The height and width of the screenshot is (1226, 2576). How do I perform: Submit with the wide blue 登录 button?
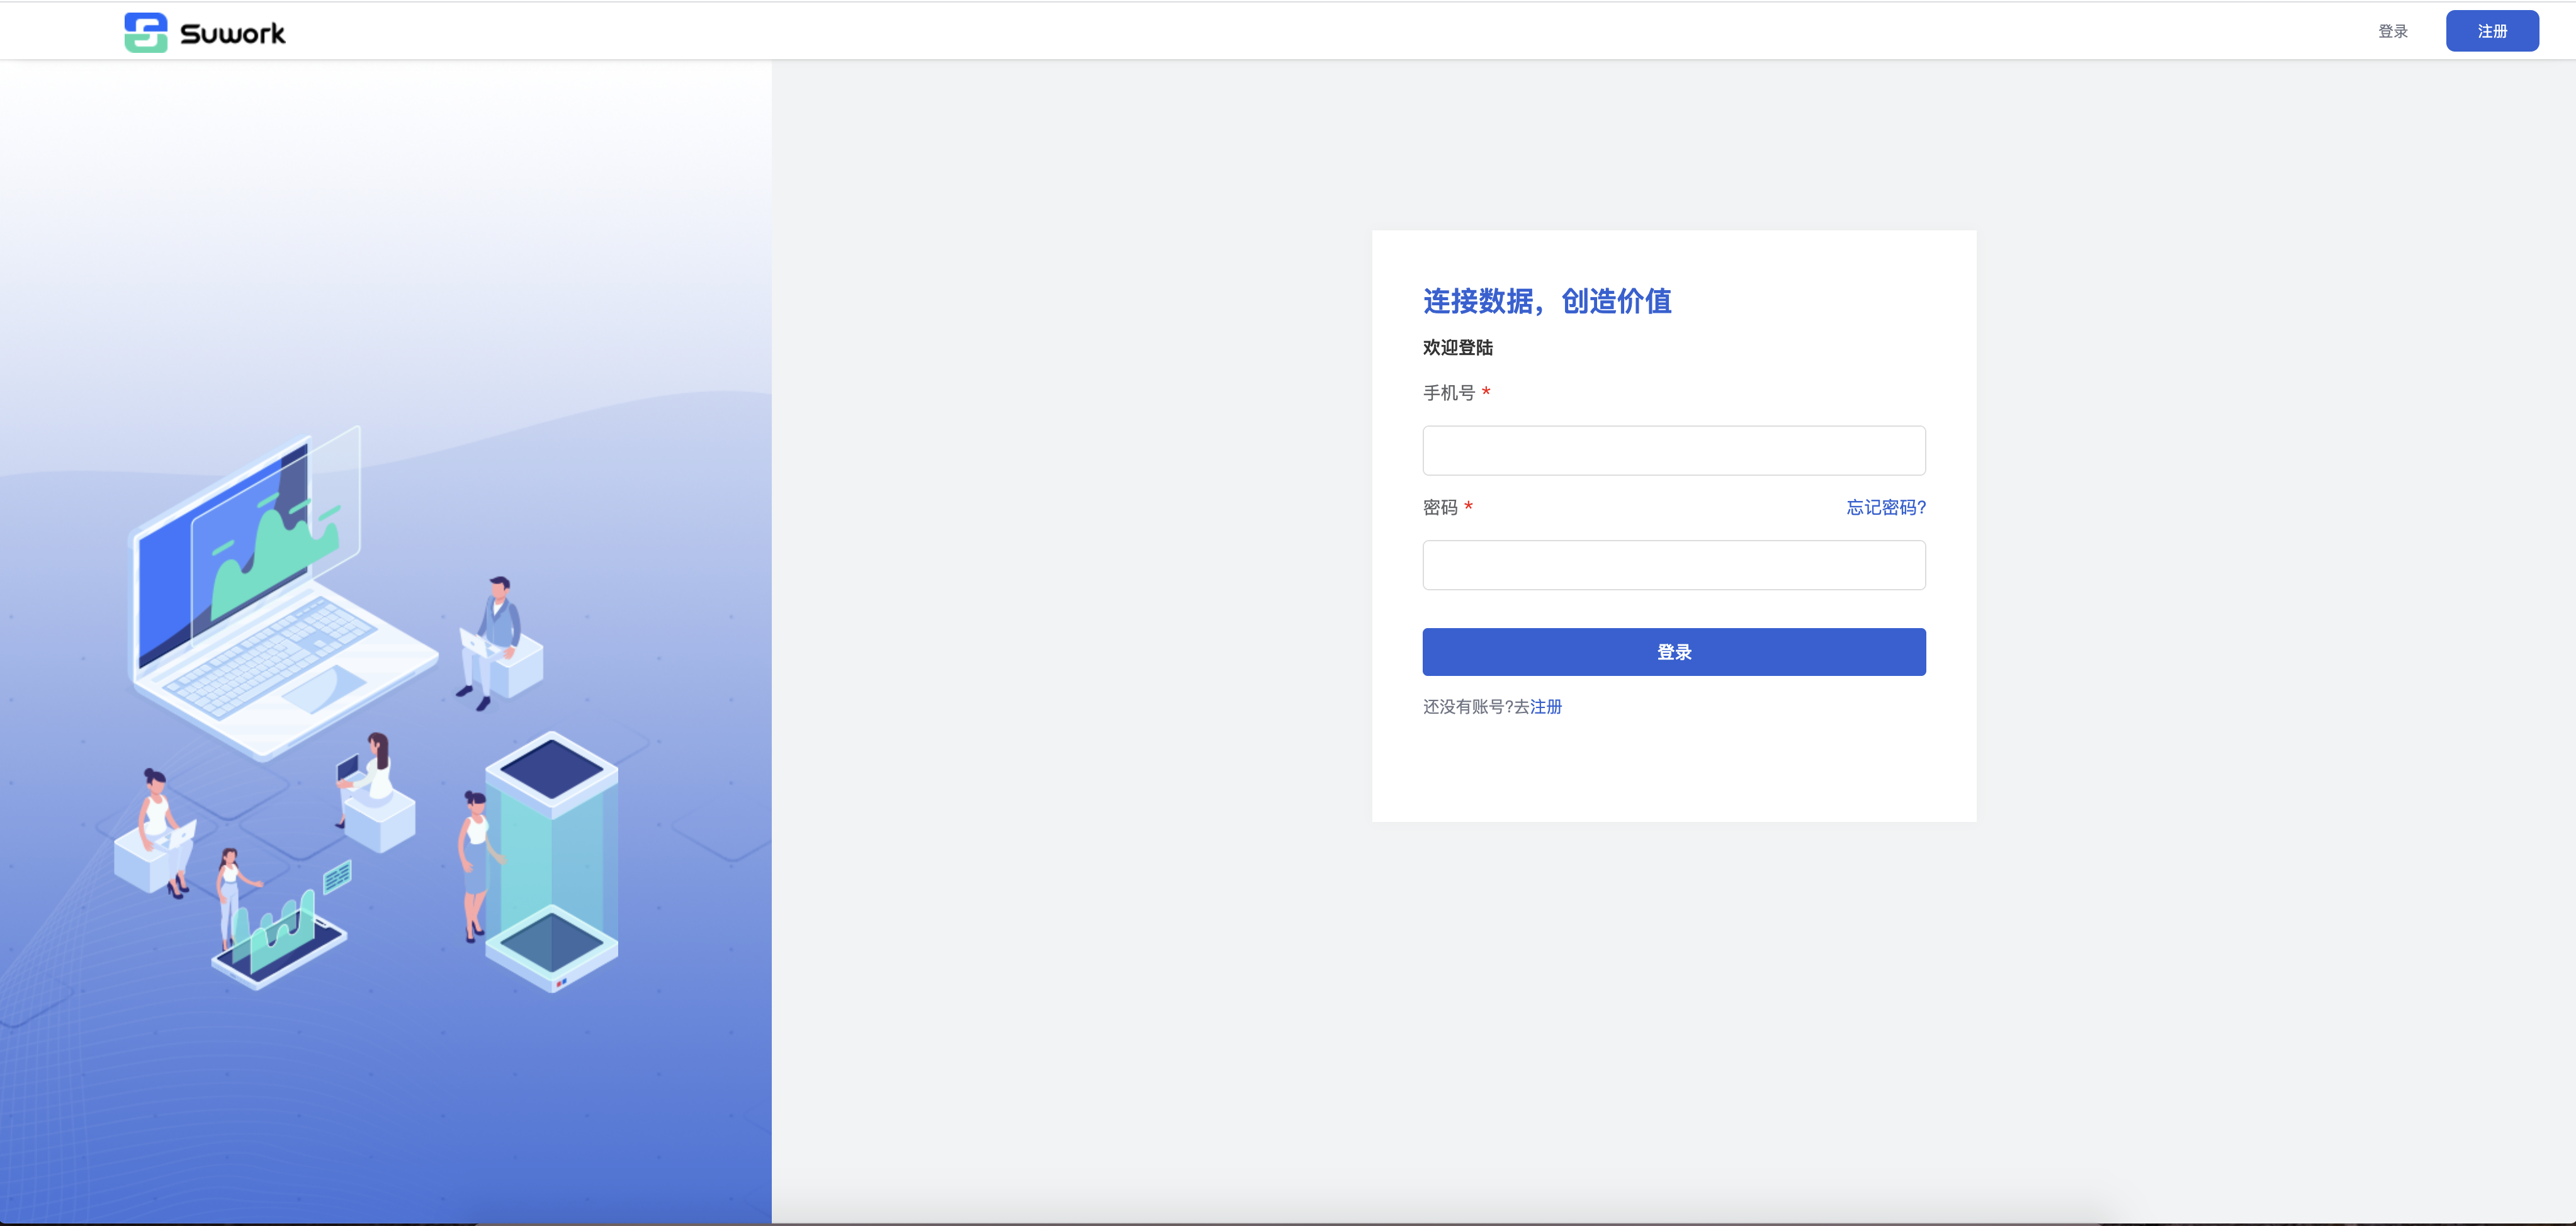tap(1674, 652)
